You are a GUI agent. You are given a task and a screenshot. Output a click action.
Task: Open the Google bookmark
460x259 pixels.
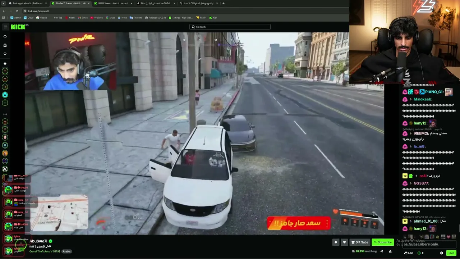coord(42,18)
